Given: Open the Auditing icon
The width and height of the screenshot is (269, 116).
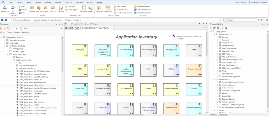Looking at the screenshot, I should click(x=39, y=9).
